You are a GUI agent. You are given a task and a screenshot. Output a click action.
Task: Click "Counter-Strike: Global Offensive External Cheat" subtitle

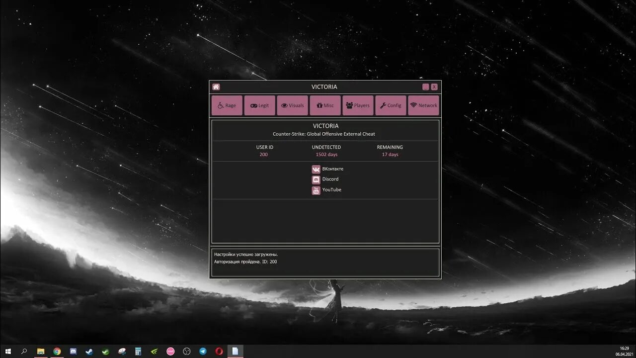pos(324,134)
